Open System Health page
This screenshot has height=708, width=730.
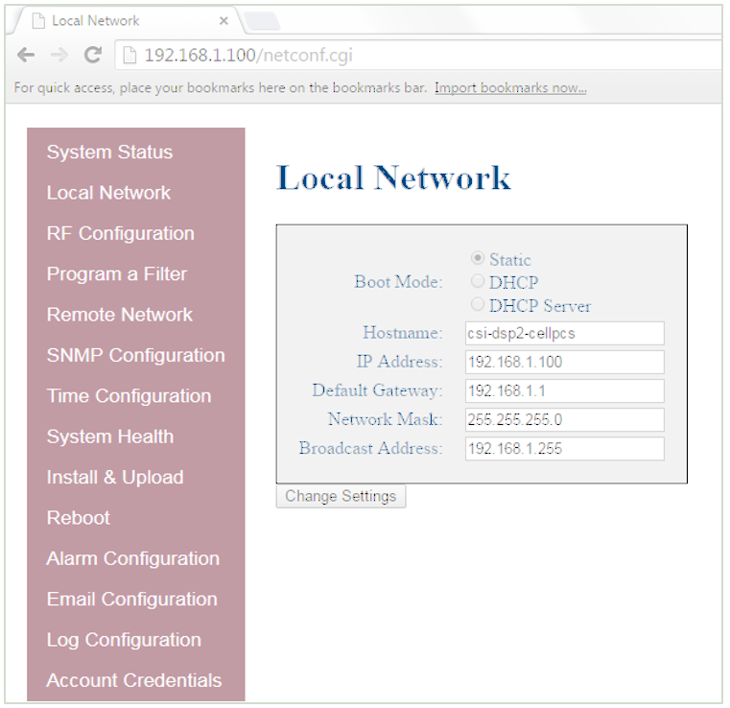pos(110,437)
